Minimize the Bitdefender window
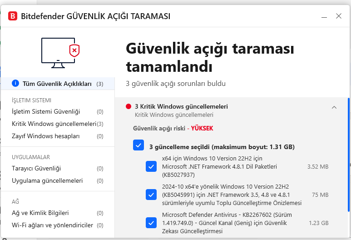 pyautogui.click(x=324, y=16)
